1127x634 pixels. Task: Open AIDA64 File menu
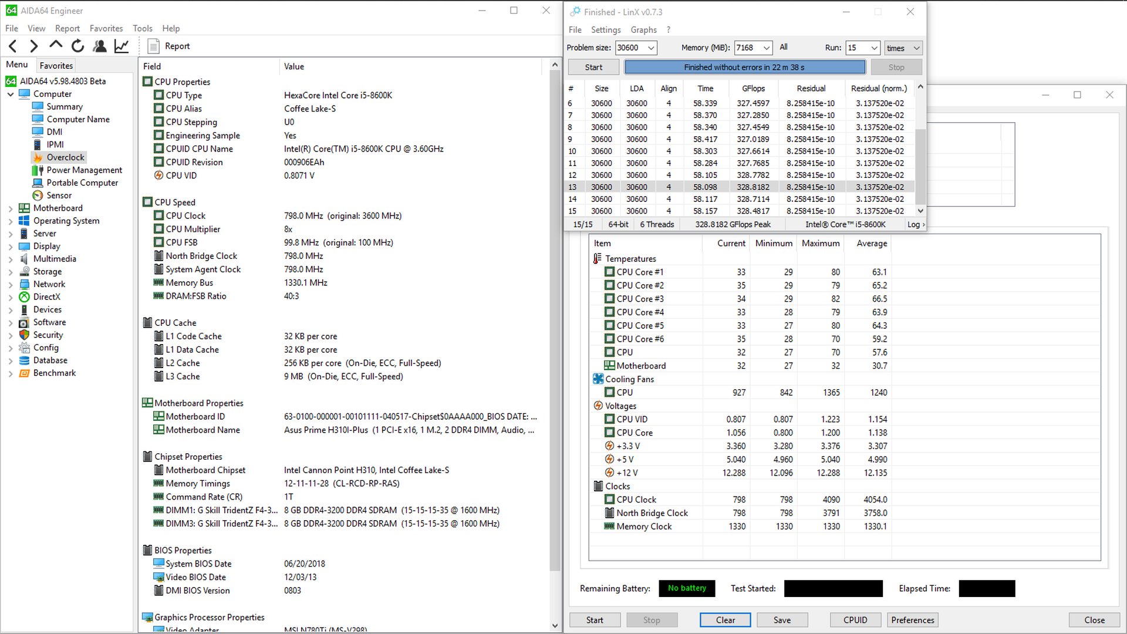(x=12, y=28)
